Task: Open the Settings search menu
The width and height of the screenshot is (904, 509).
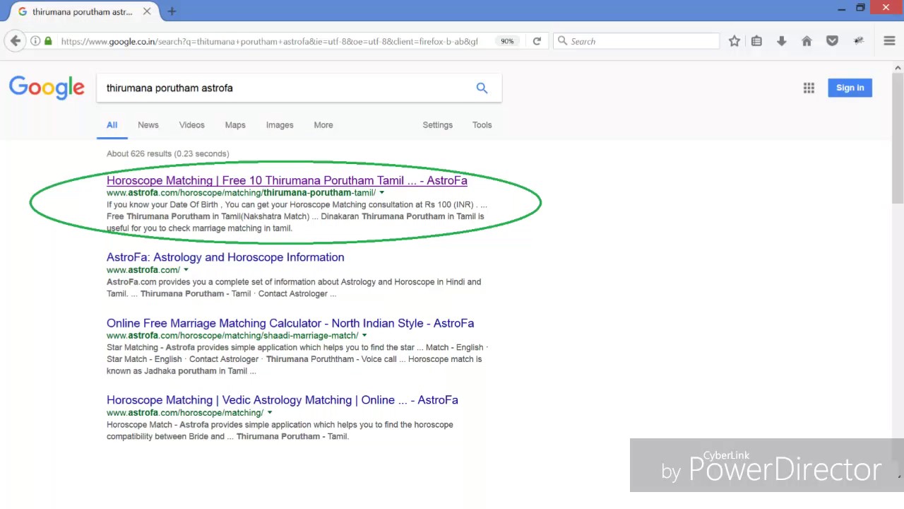Action: pos(438,124)
